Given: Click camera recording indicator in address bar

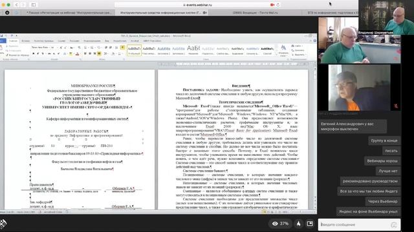Looking at the screenshot, I should click(x=272, y=5).
